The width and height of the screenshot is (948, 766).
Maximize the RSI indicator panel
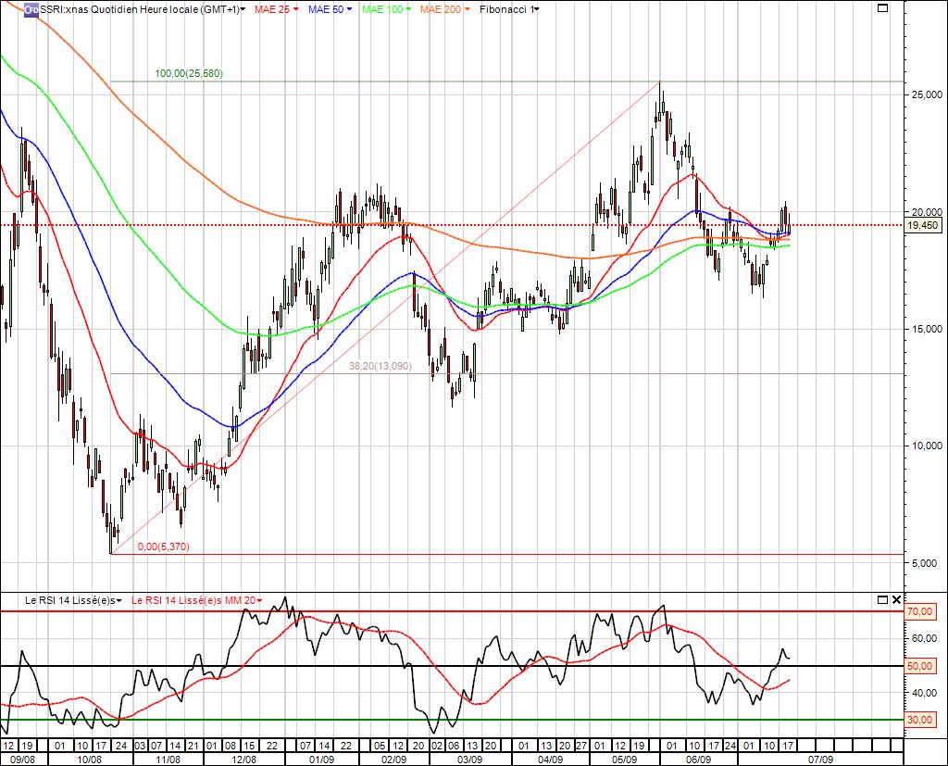coord(882,599)
